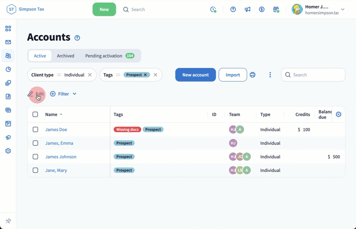The width and height of the screenshot is (356, 229).
Task: Click the accounts Search input field
Action: pos(317,75)
